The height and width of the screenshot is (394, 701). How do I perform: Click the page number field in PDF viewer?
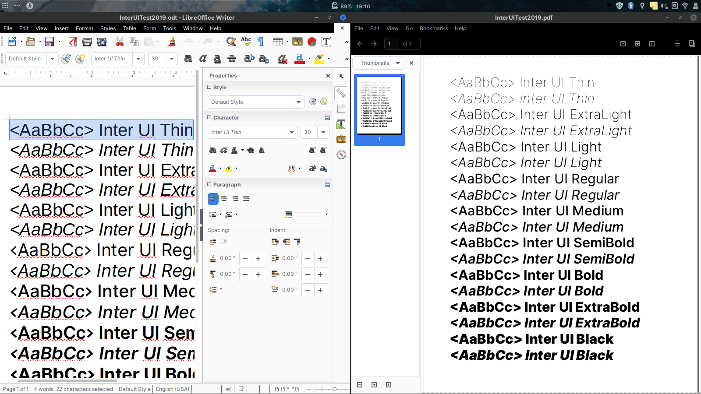[x=391, y=44]
